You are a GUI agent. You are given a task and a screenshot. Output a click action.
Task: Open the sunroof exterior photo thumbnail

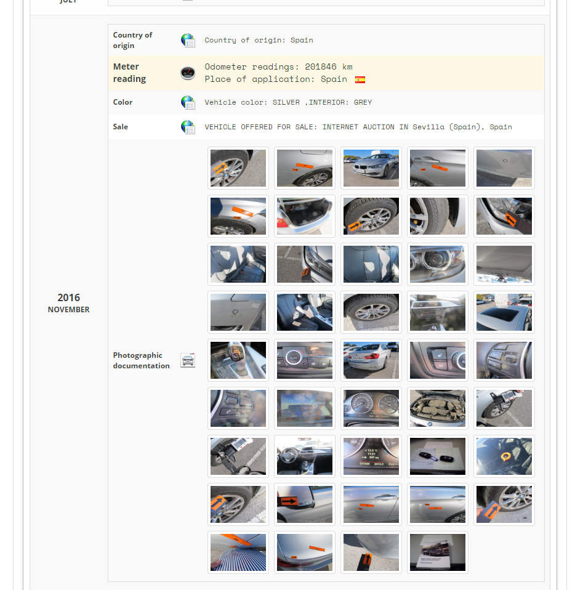504,312
